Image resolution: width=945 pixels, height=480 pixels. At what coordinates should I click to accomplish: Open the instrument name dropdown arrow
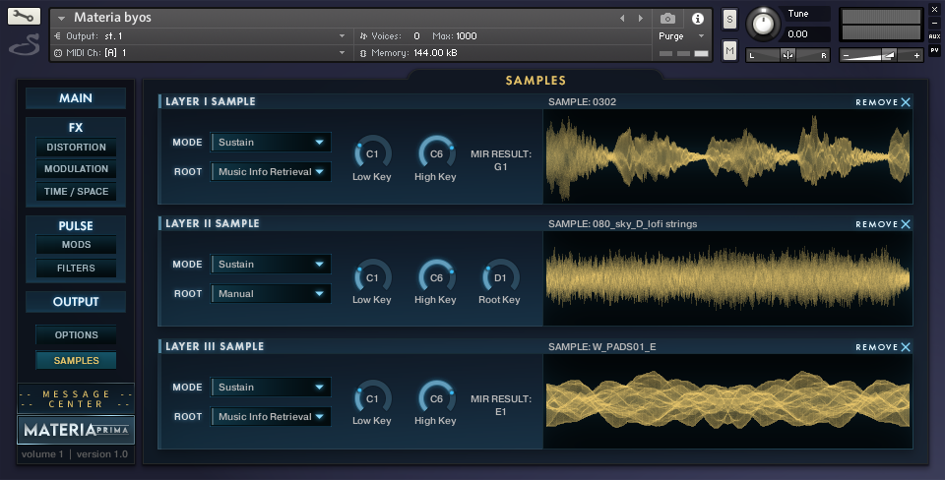coord(61,19)
